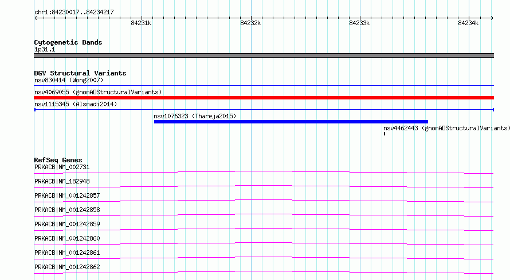This screenshot has width=510, height=280.
Task: Select the magenta intron line of NM_001242860
Action: (x=264, y=243)
